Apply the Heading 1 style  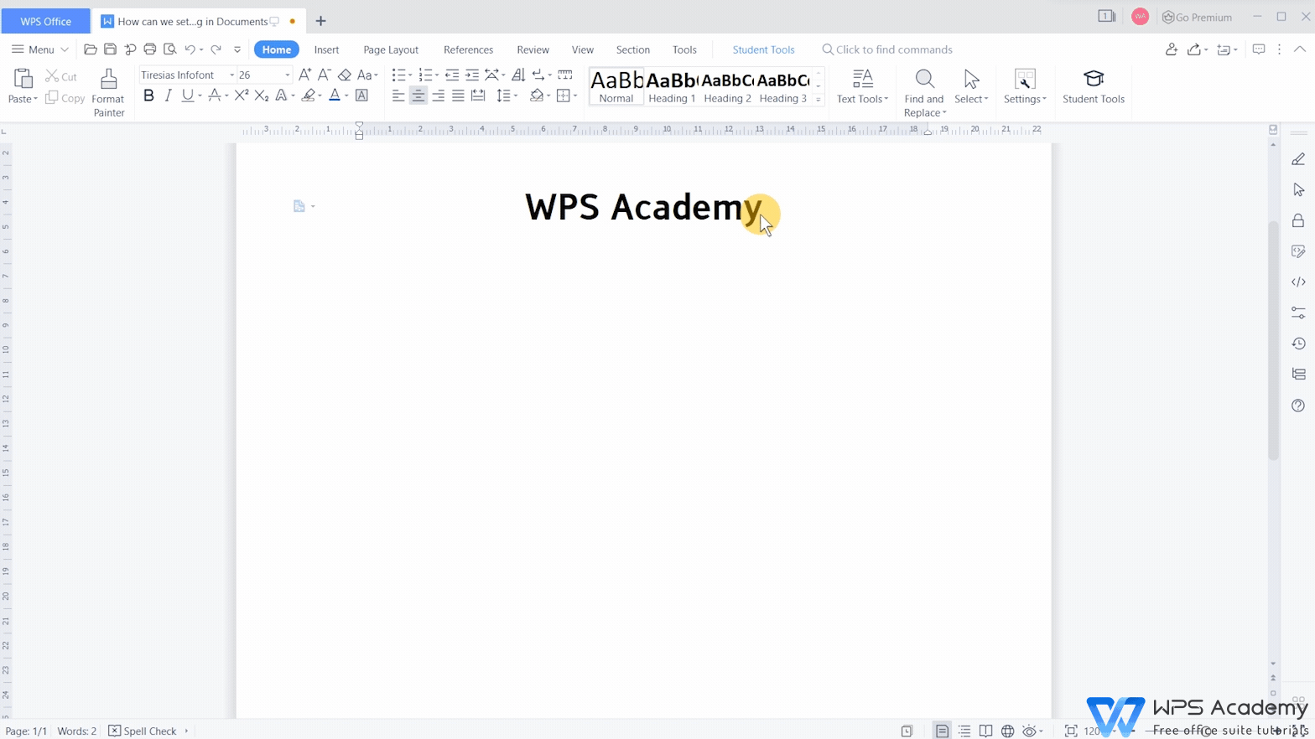672,86
